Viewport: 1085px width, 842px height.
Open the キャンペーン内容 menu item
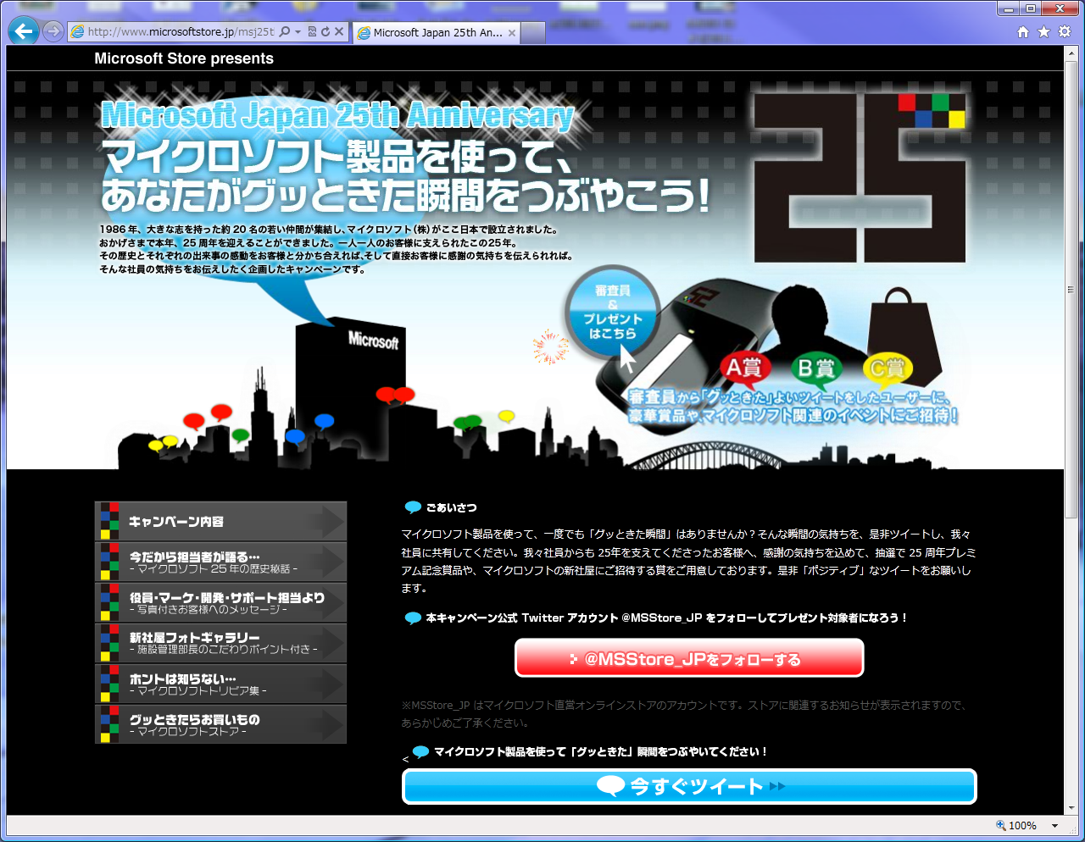220,521
